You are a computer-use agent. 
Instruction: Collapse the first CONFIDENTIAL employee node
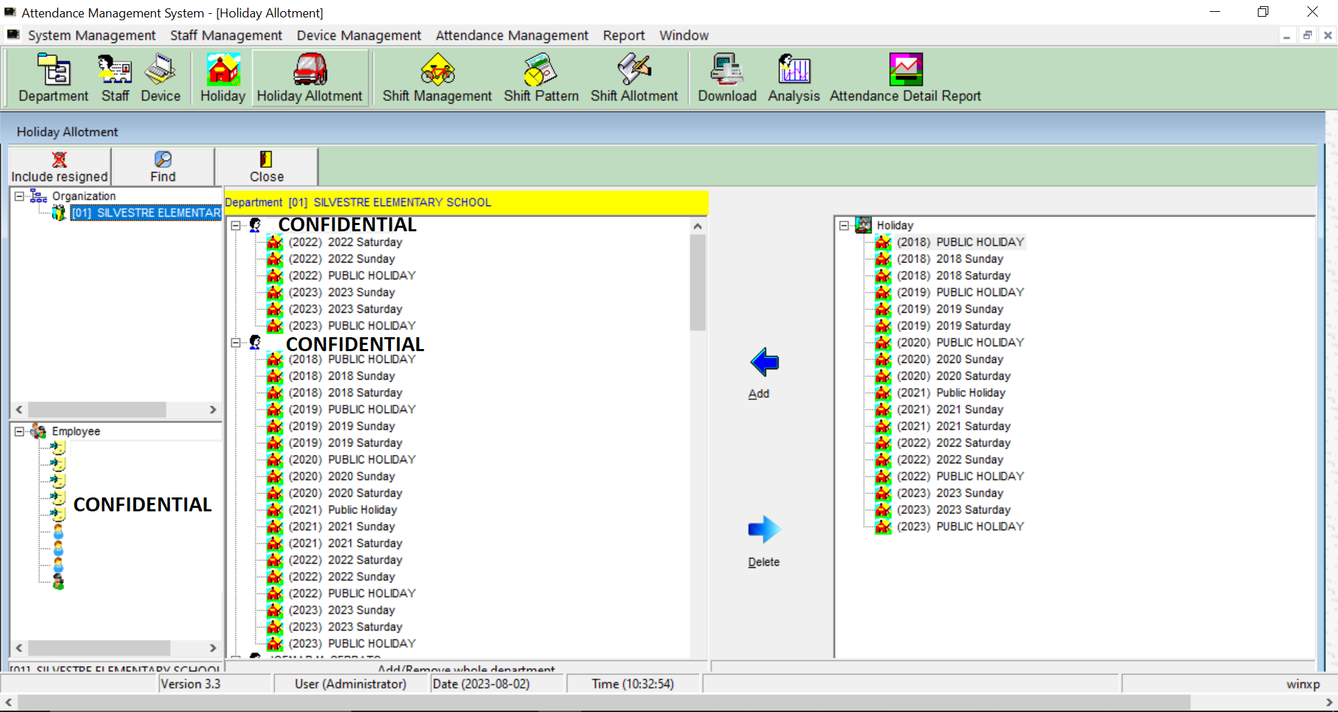236,225
